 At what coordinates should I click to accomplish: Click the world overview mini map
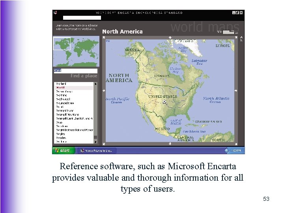click(76, 51)
